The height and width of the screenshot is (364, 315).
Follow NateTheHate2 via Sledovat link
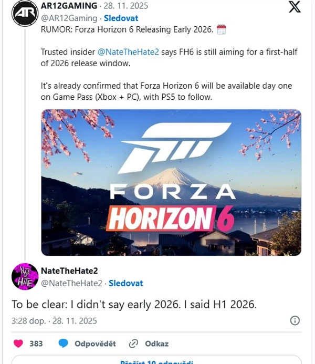125,283
